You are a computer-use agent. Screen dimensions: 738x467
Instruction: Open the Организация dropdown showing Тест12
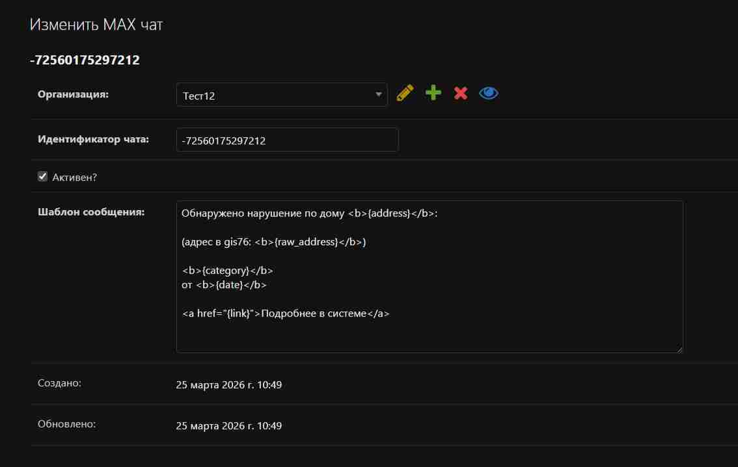[x=273, y=95]
